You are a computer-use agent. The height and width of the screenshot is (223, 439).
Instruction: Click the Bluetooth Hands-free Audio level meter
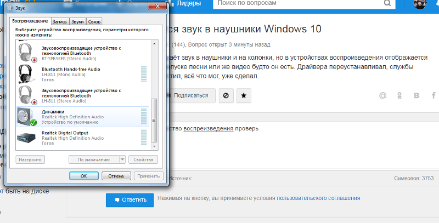click(x=144, y=74)
